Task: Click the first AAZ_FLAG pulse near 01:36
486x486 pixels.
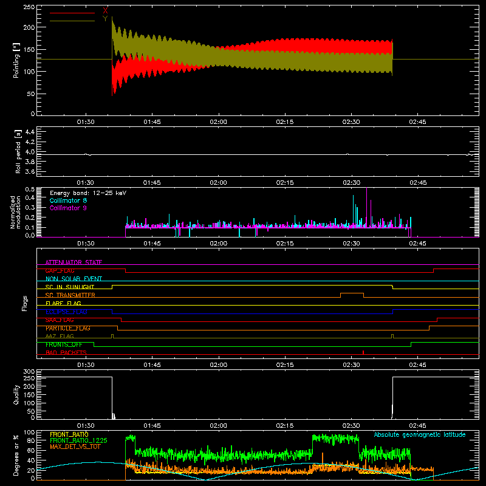Action: [x=112, y=336]
